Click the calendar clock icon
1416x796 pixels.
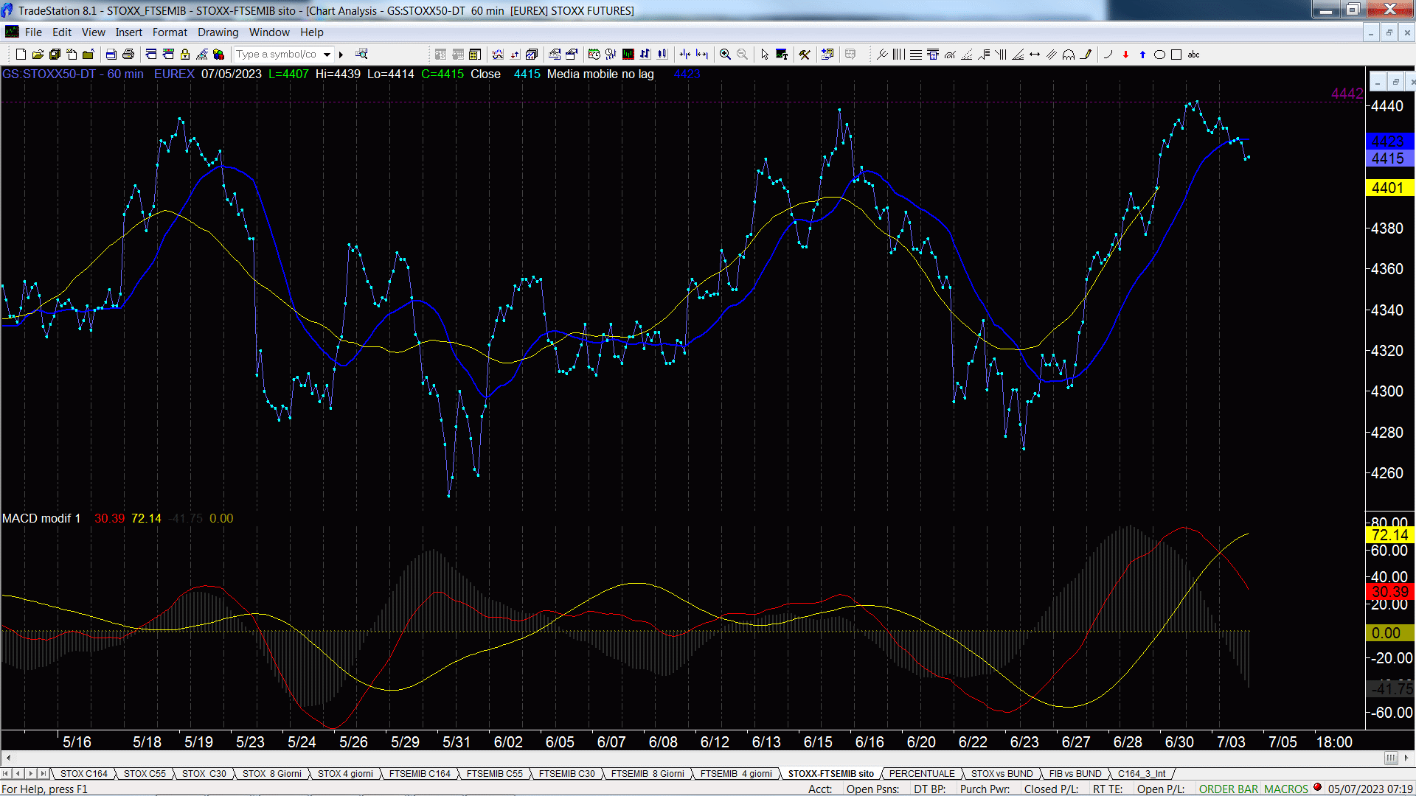coord(594,54)
